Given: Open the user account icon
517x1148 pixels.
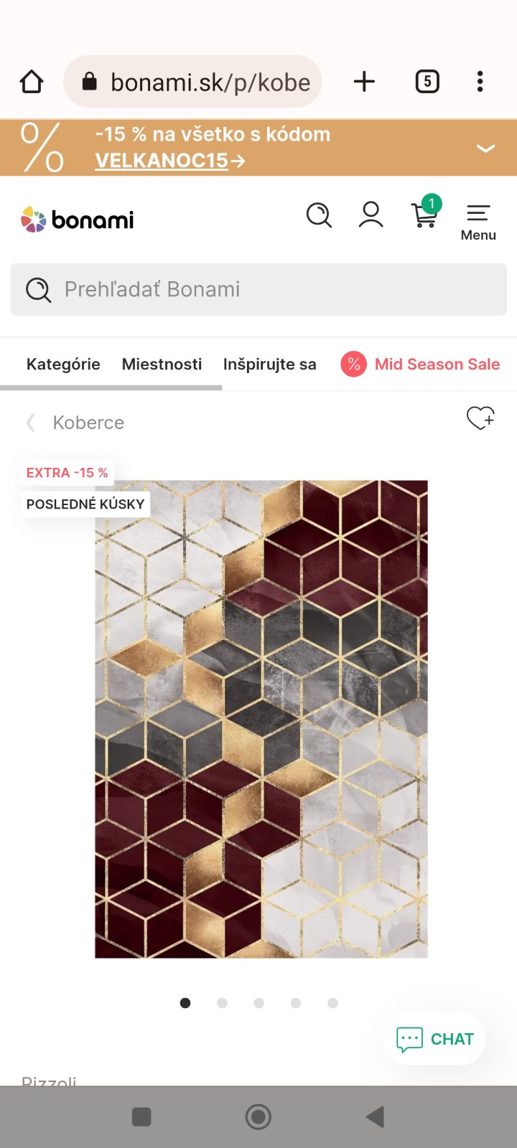Looking at the screenshot, I should point(371,215).
